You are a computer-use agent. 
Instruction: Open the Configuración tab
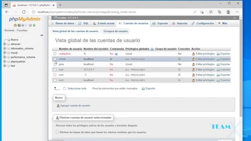click(x=203, y=23)
